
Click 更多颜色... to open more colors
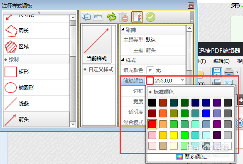tap(196, 157)
